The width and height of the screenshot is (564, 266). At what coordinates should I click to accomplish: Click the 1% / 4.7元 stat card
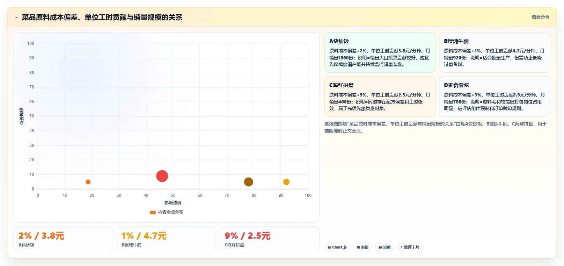[x=166, y=239]
